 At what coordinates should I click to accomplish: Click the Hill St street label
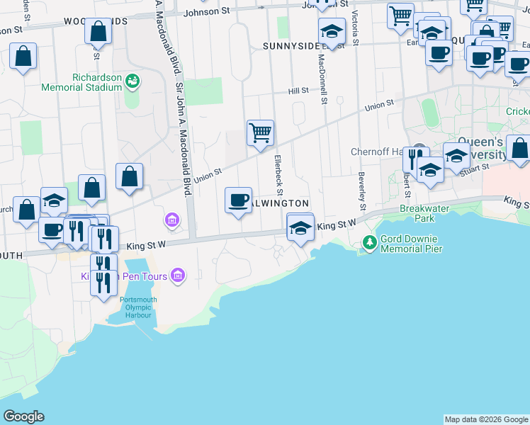pyautogui.click(x=298, y=91)
